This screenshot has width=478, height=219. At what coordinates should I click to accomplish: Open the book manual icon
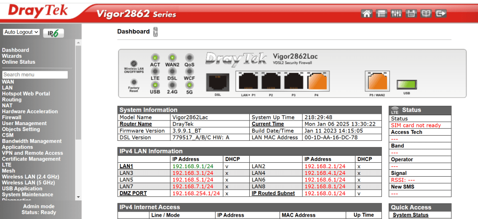pyautogui.click(x=426, y=13)
